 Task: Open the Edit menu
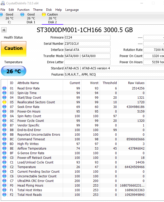click(11, 10)
